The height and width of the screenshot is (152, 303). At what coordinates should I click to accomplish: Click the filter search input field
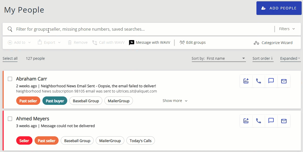pyautogui.click(x=141, y=29)
